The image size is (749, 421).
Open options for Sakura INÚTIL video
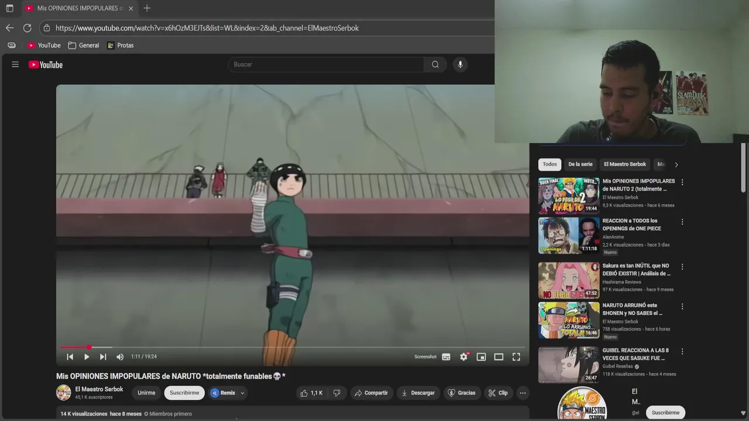pos(682,267)
